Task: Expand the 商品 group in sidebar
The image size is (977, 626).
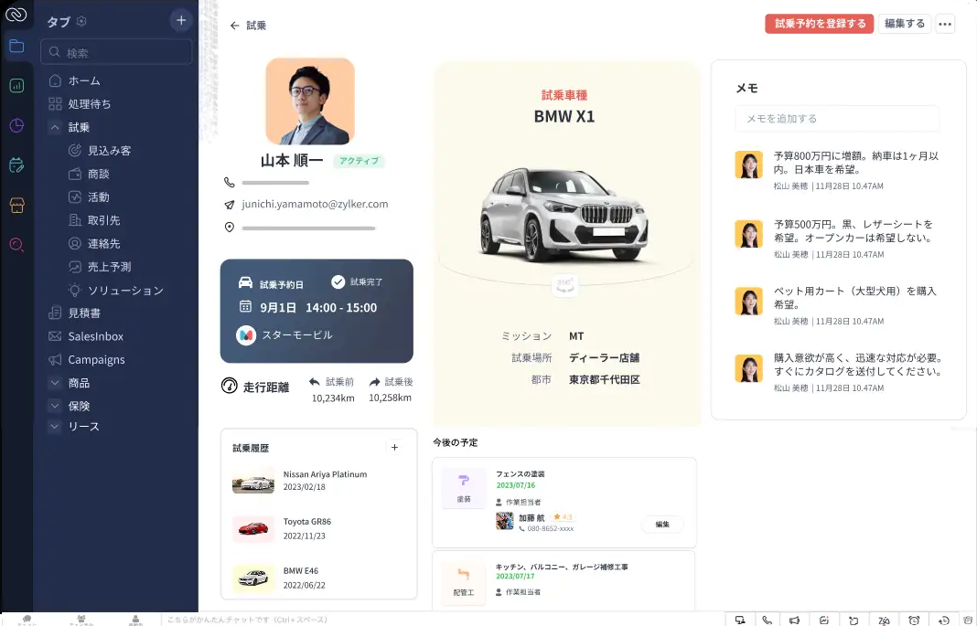Action: [x=55, y=383]
